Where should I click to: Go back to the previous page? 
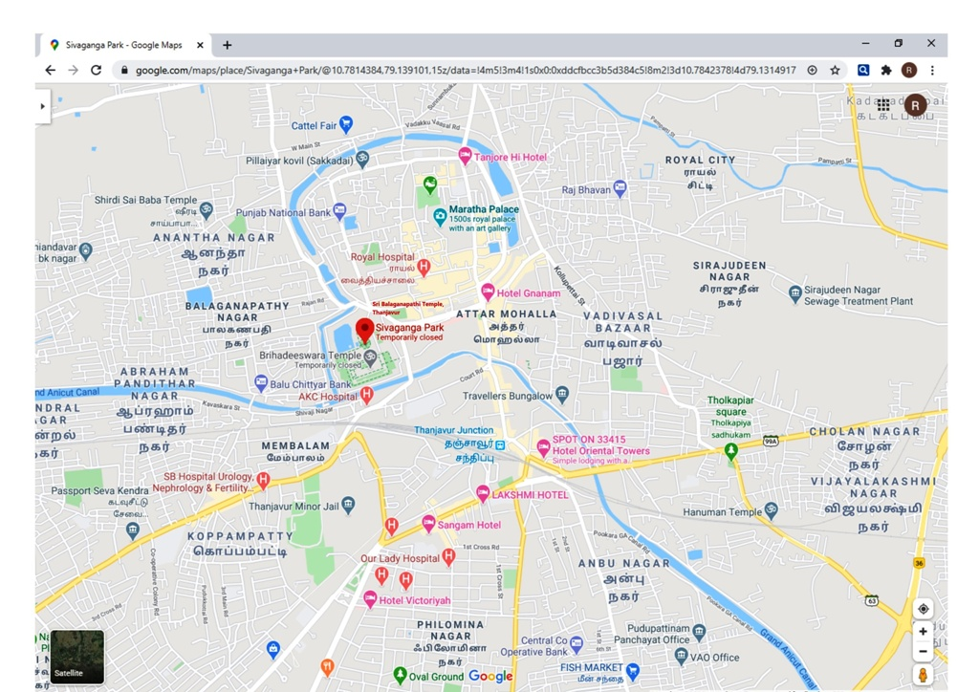point(51,70)
